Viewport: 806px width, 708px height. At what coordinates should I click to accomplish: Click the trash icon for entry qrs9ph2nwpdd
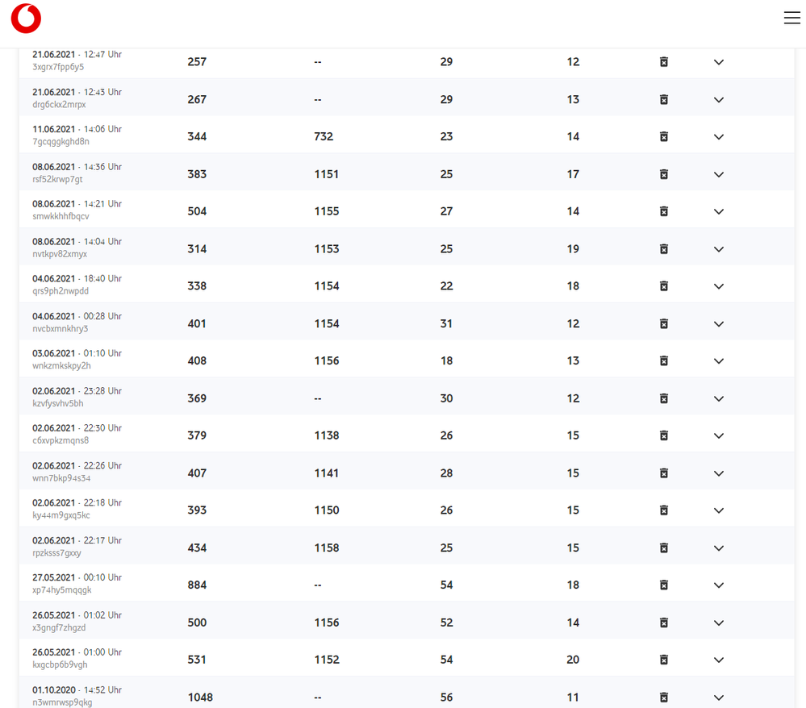point(663,285)
